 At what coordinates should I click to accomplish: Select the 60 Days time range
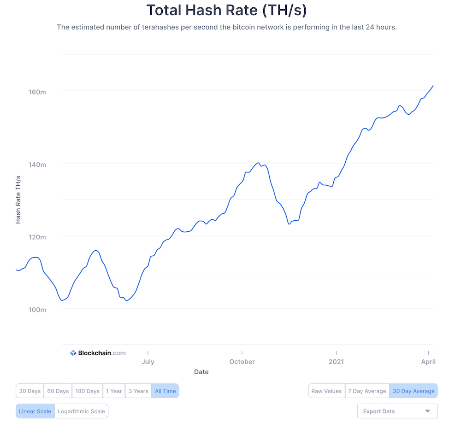pyautogui.click(x=58, y=390)
